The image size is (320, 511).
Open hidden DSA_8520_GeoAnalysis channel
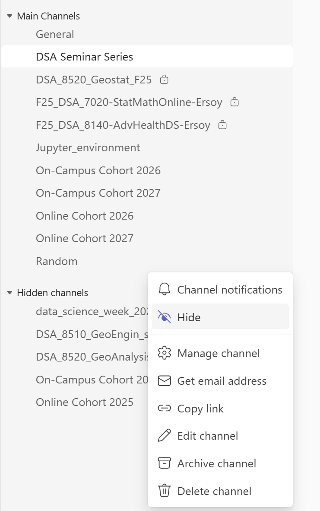click(92, 357)
